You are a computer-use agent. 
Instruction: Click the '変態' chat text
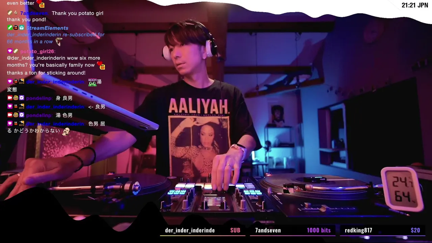click(x=12, y=89)
